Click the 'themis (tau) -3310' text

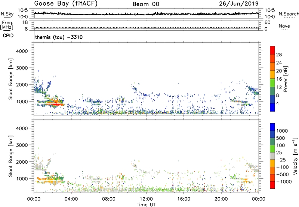59,37
